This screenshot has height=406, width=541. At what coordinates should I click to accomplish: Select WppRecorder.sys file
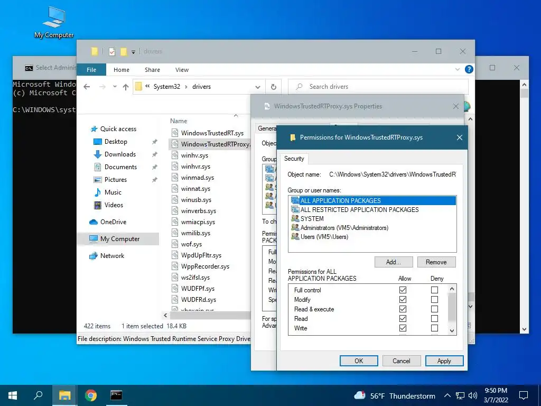[x=205, y=266]
